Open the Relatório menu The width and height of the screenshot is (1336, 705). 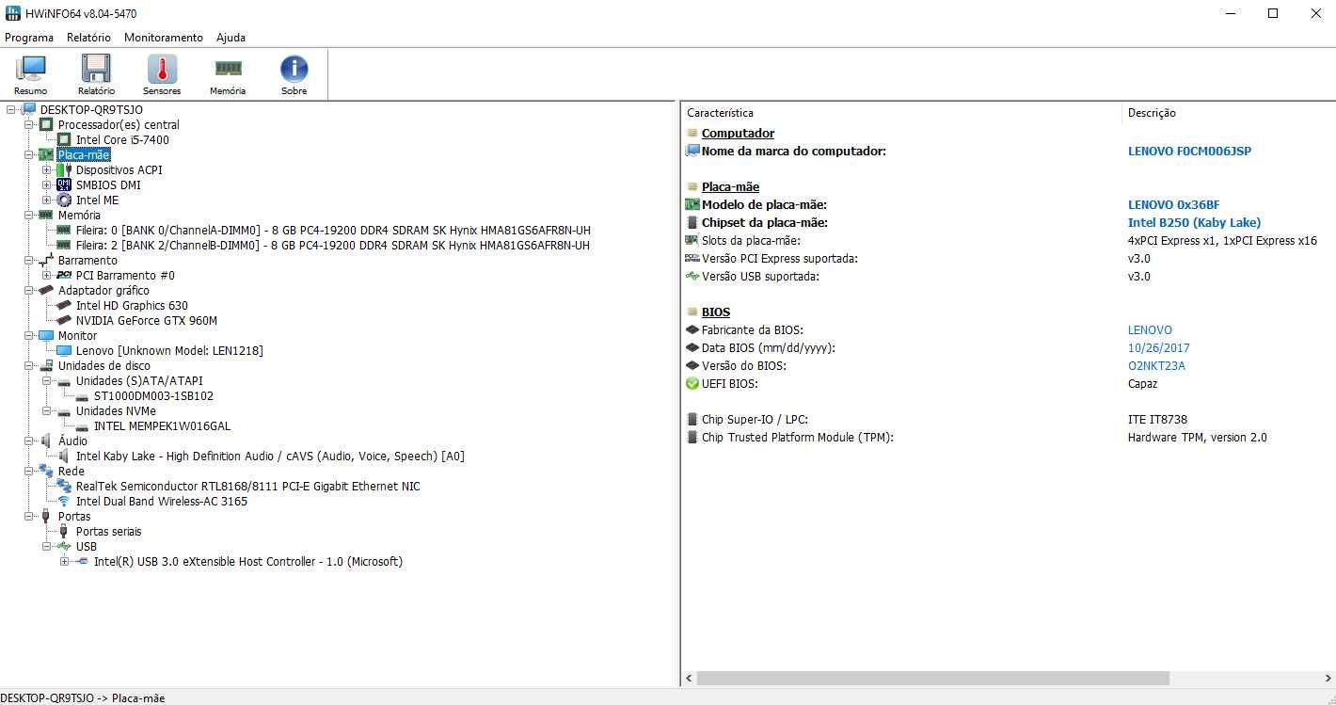88,38
